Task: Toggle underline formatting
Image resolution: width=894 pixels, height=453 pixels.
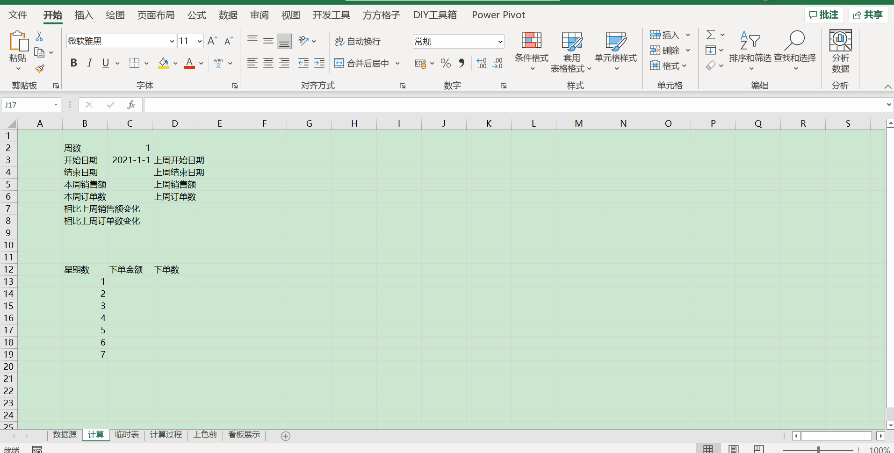Action: click(105, 63)
